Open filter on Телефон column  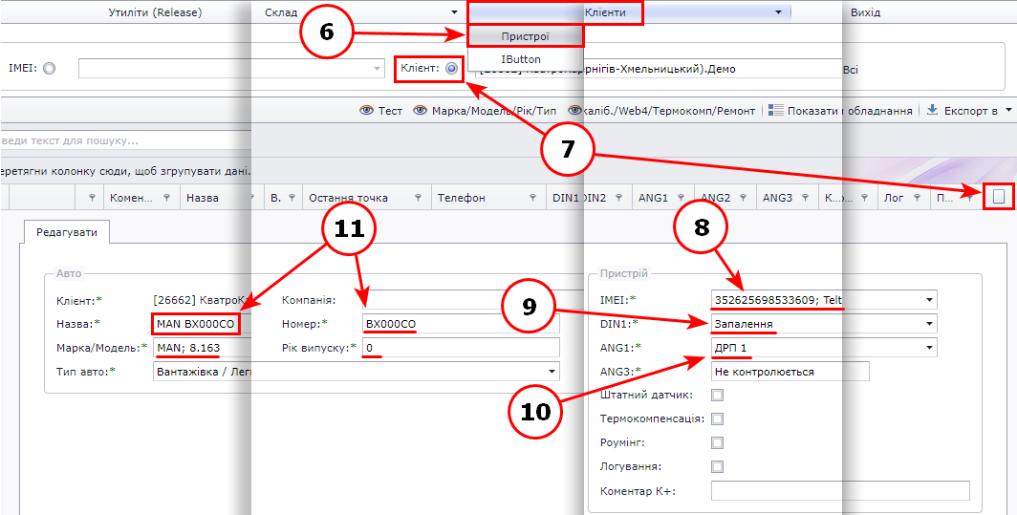(532, 198)
